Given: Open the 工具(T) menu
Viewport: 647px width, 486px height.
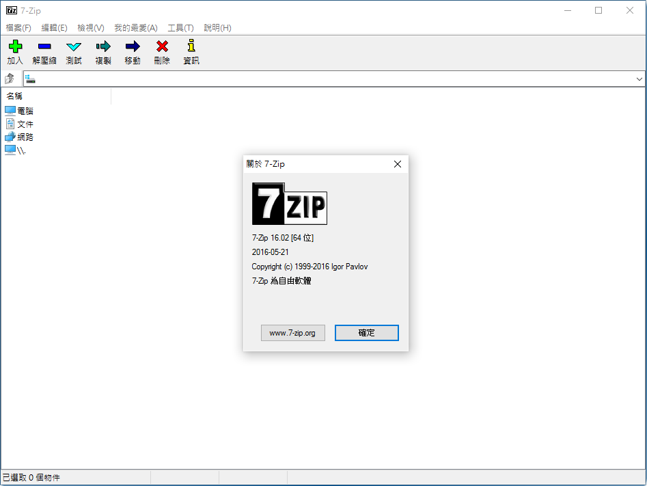Looking at the screenshot, I should pyautogui.click(x=180, y=28).
